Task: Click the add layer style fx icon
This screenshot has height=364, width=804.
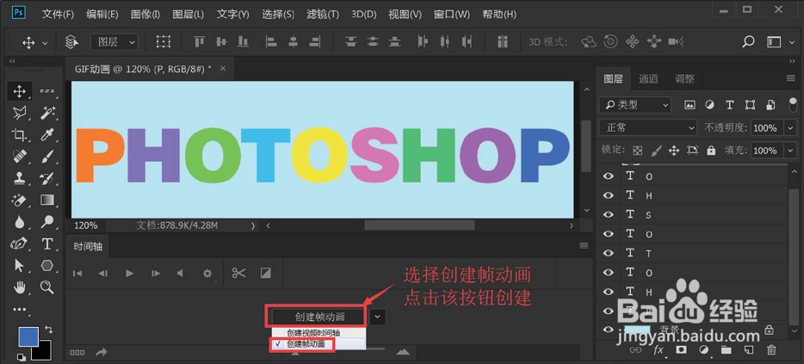Action: [x=659, y=350]
